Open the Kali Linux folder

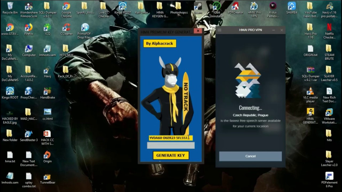pyautogui.click(x=141, y=8)
